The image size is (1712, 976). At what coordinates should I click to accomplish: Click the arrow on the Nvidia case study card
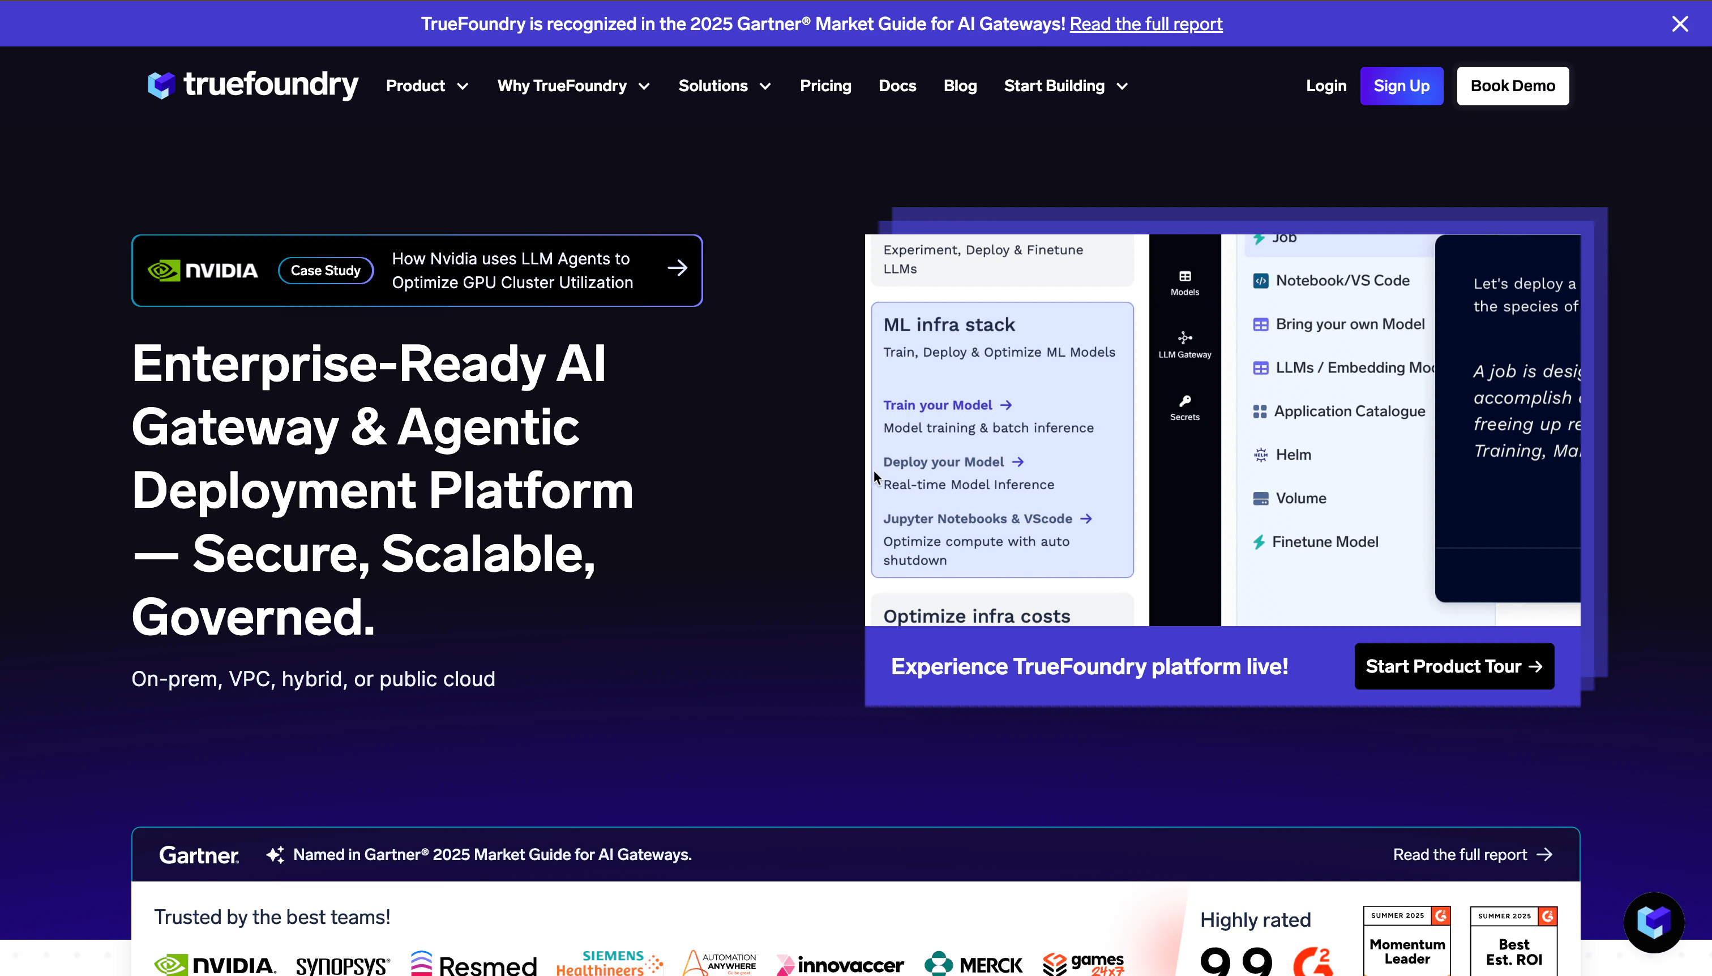point(678,267)
